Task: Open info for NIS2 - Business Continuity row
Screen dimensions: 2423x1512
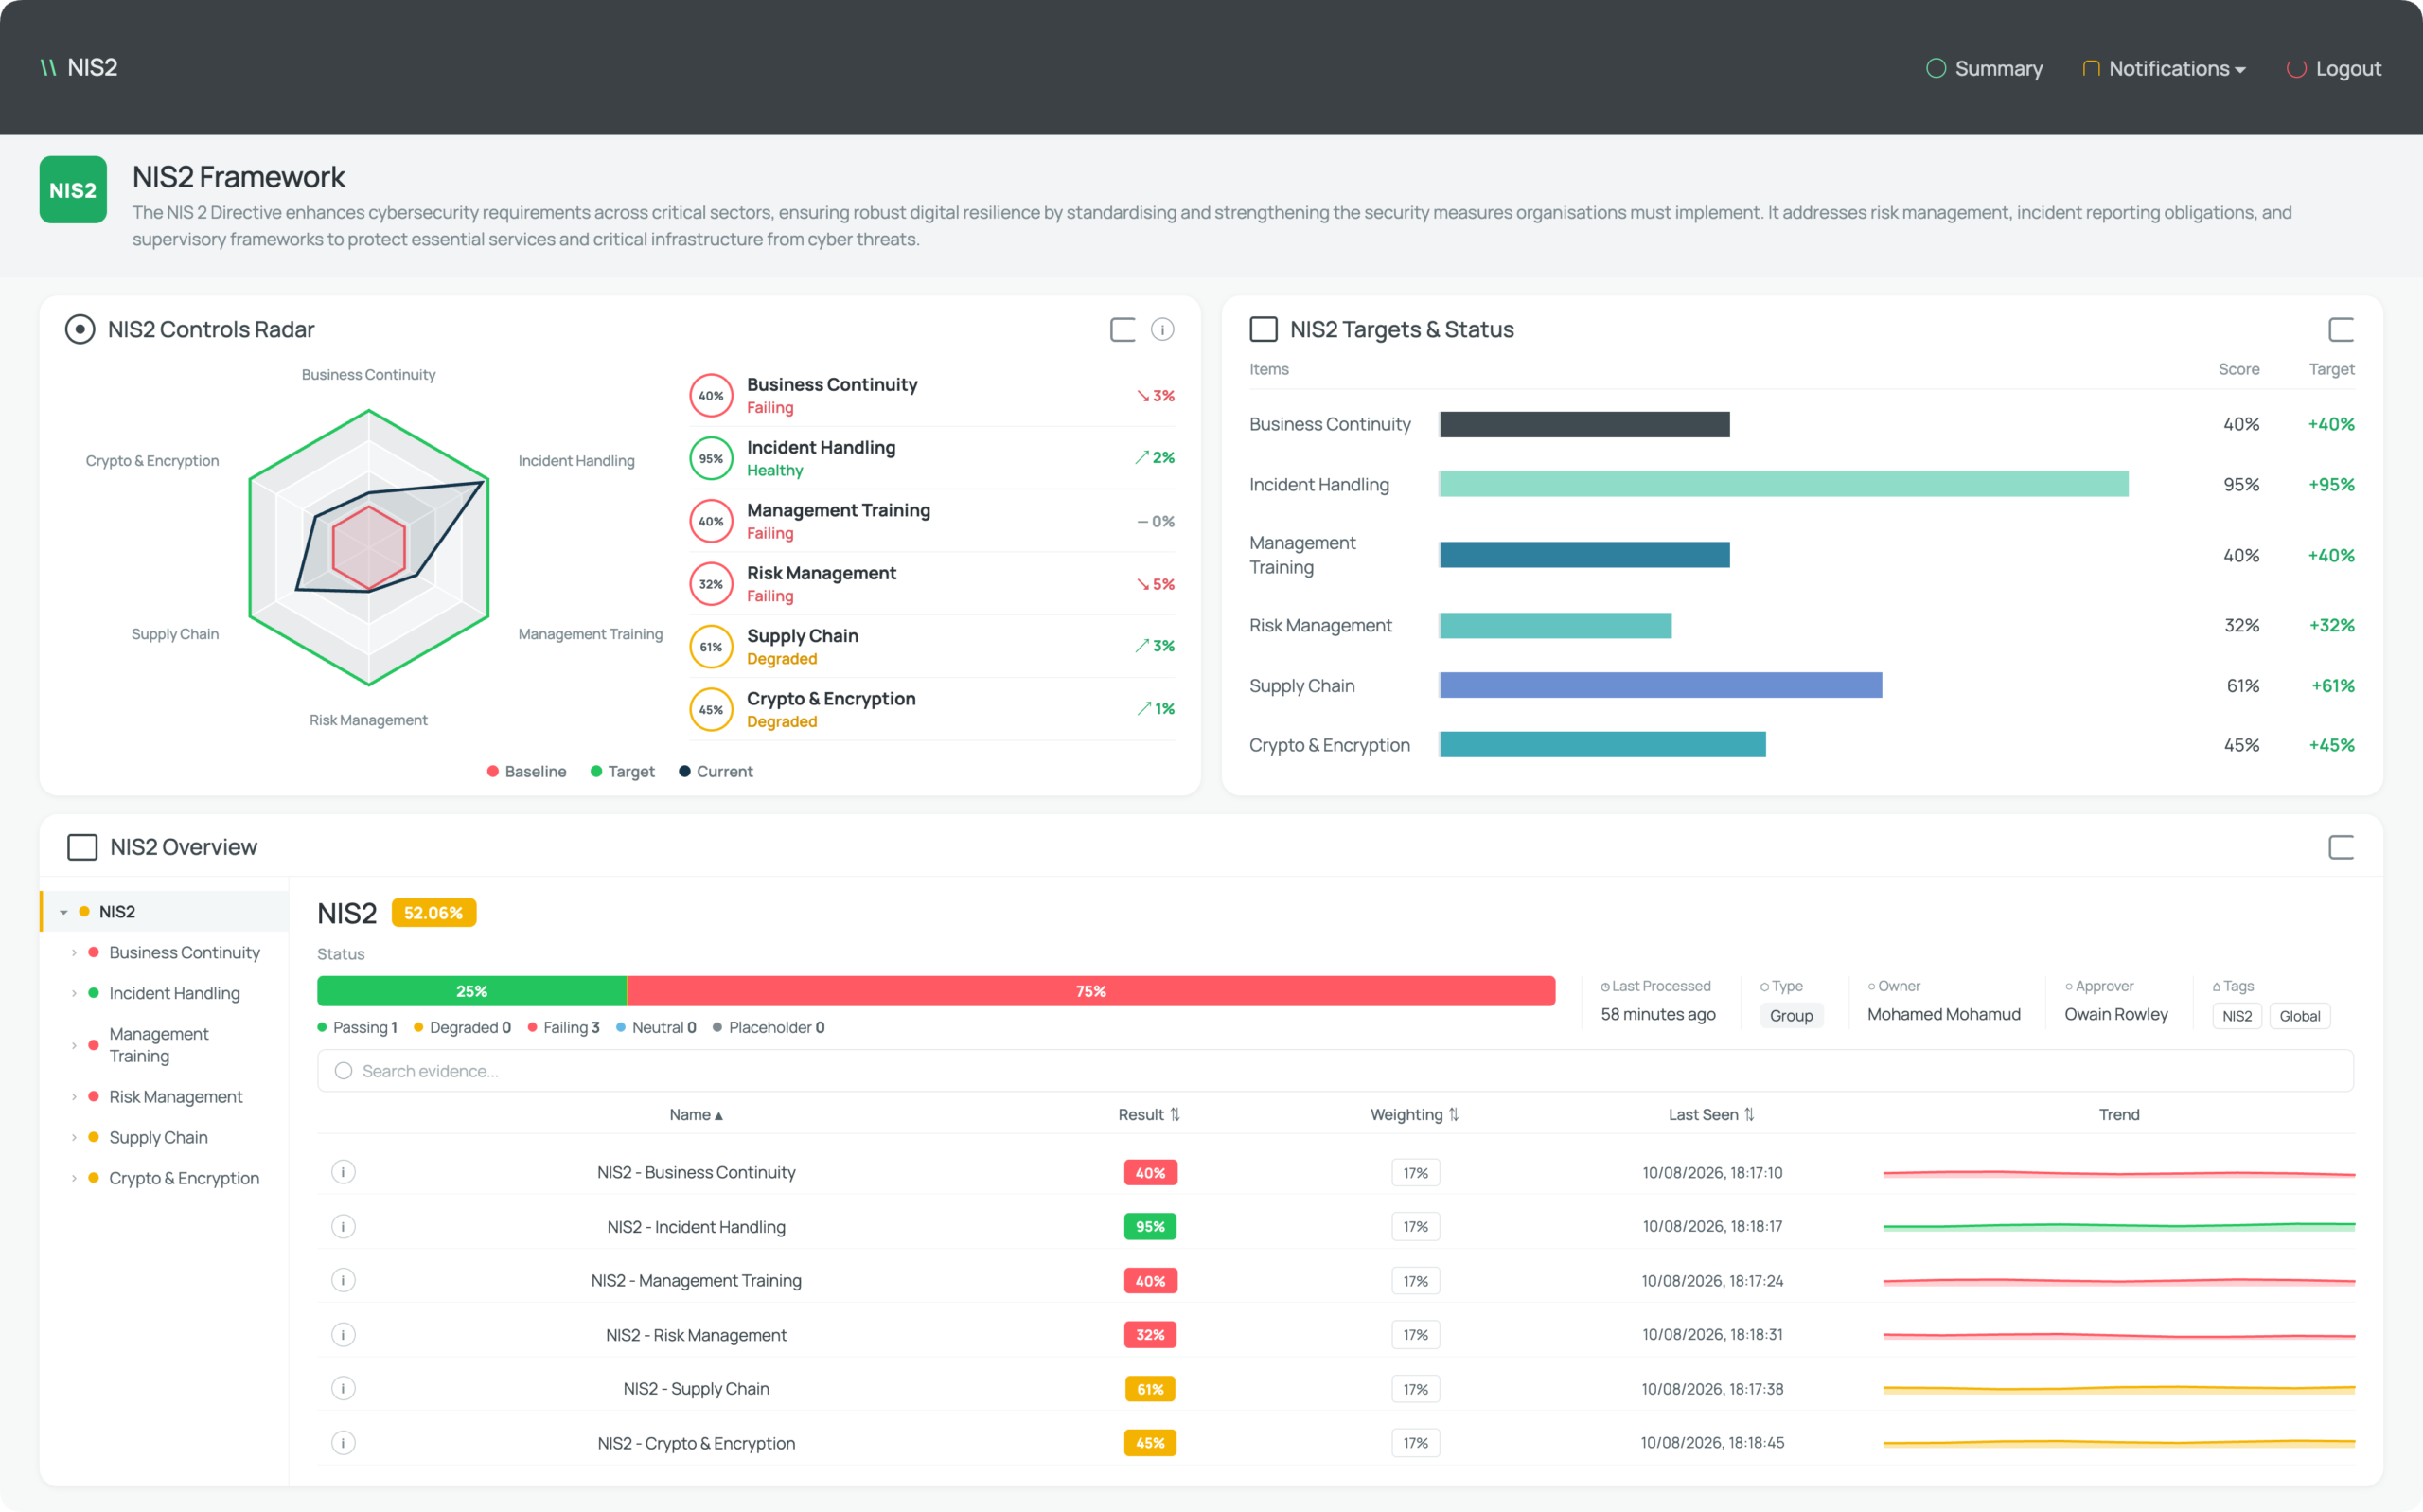Action: pos(343,1172)
